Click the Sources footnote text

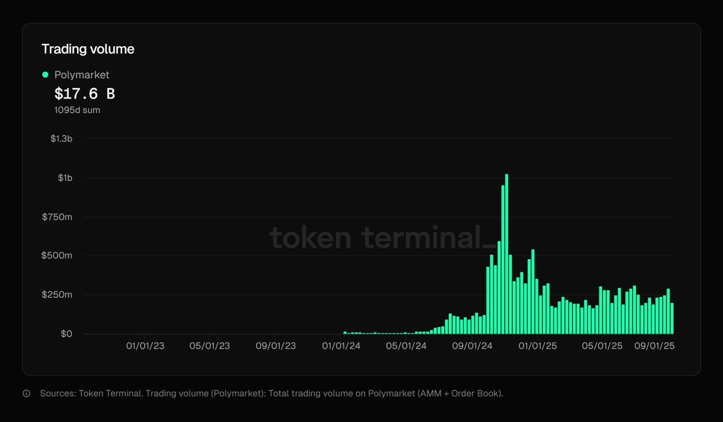[271, 394]
